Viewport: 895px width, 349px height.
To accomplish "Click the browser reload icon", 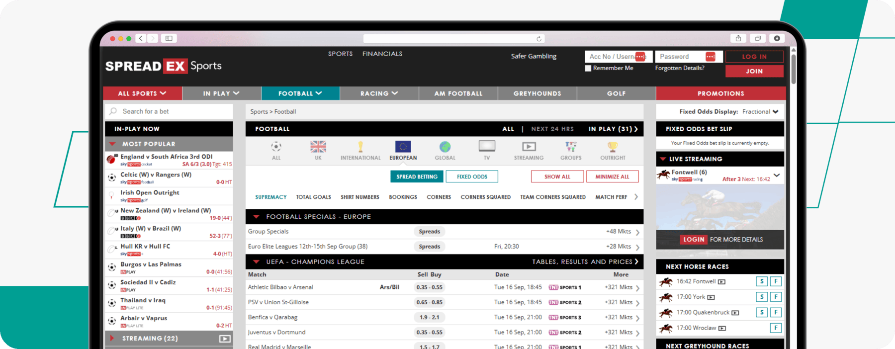I will [538, 39].
